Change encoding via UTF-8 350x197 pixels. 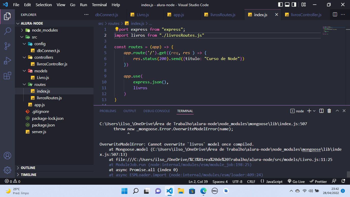click(x=237, y=181)
